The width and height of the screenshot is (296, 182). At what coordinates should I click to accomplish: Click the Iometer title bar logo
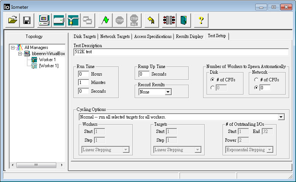[x=6, y=7]
